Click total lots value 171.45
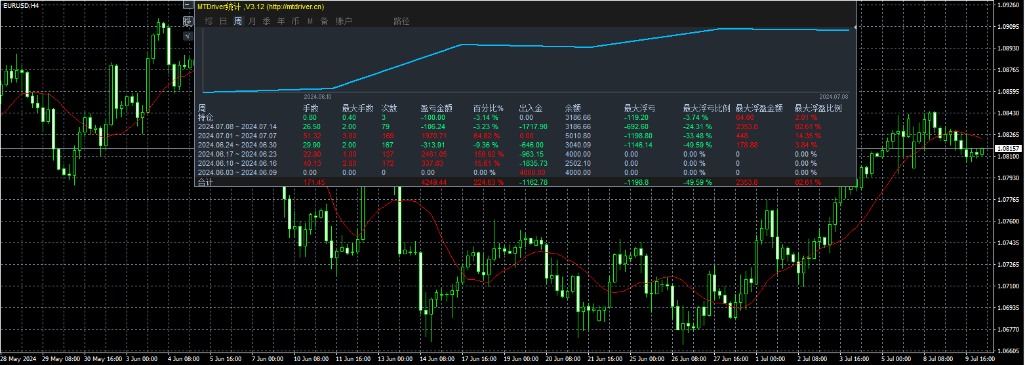1025x365 pixels. coord(314,182)
